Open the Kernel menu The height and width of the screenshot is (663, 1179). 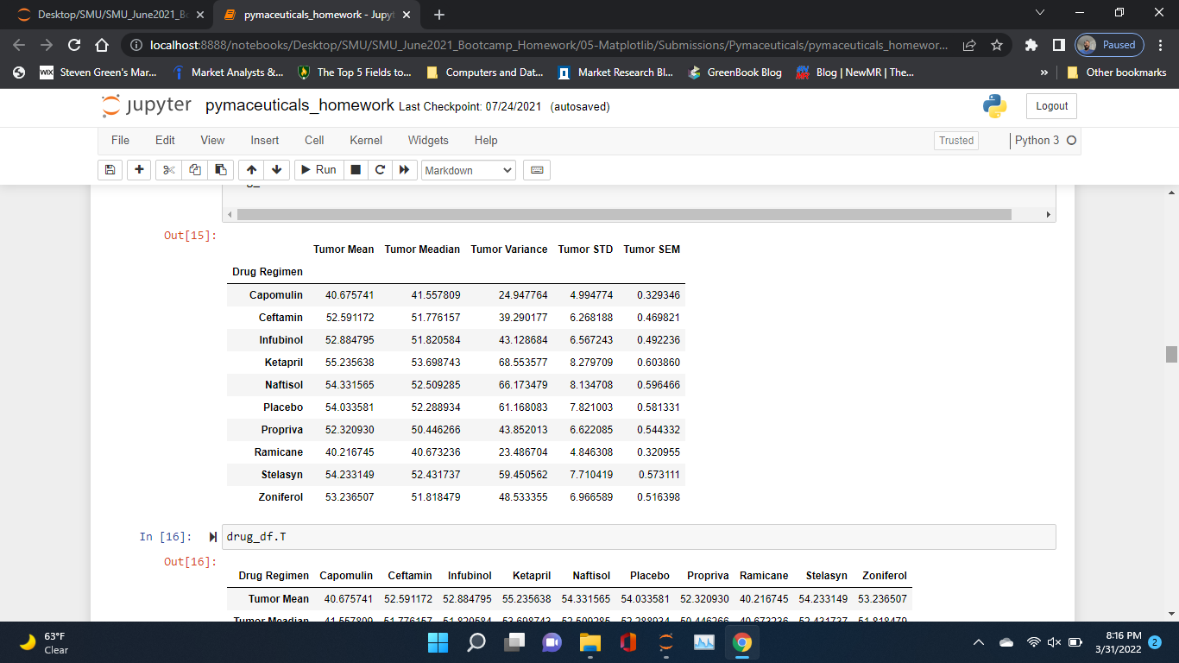(366, 140)
